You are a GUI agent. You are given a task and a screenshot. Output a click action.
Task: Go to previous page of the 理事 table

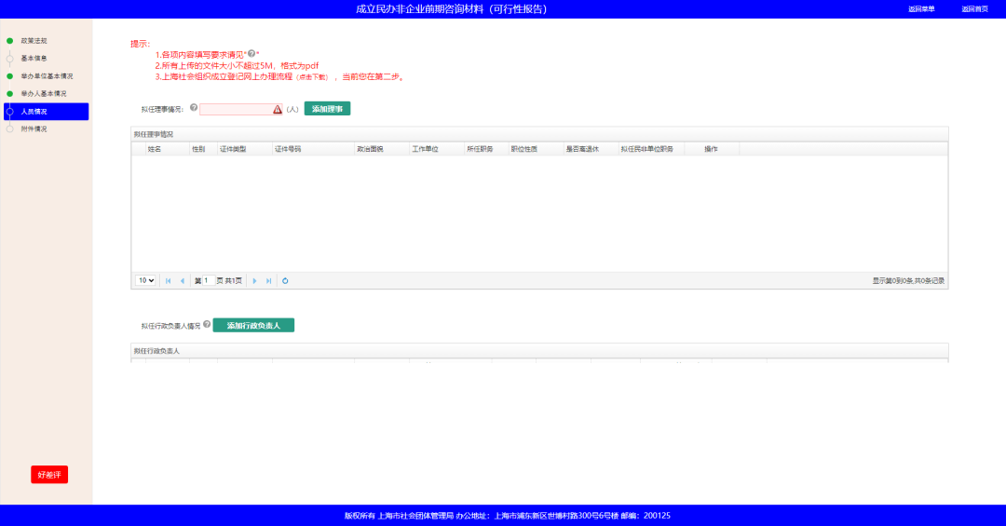tap(183, 281)
